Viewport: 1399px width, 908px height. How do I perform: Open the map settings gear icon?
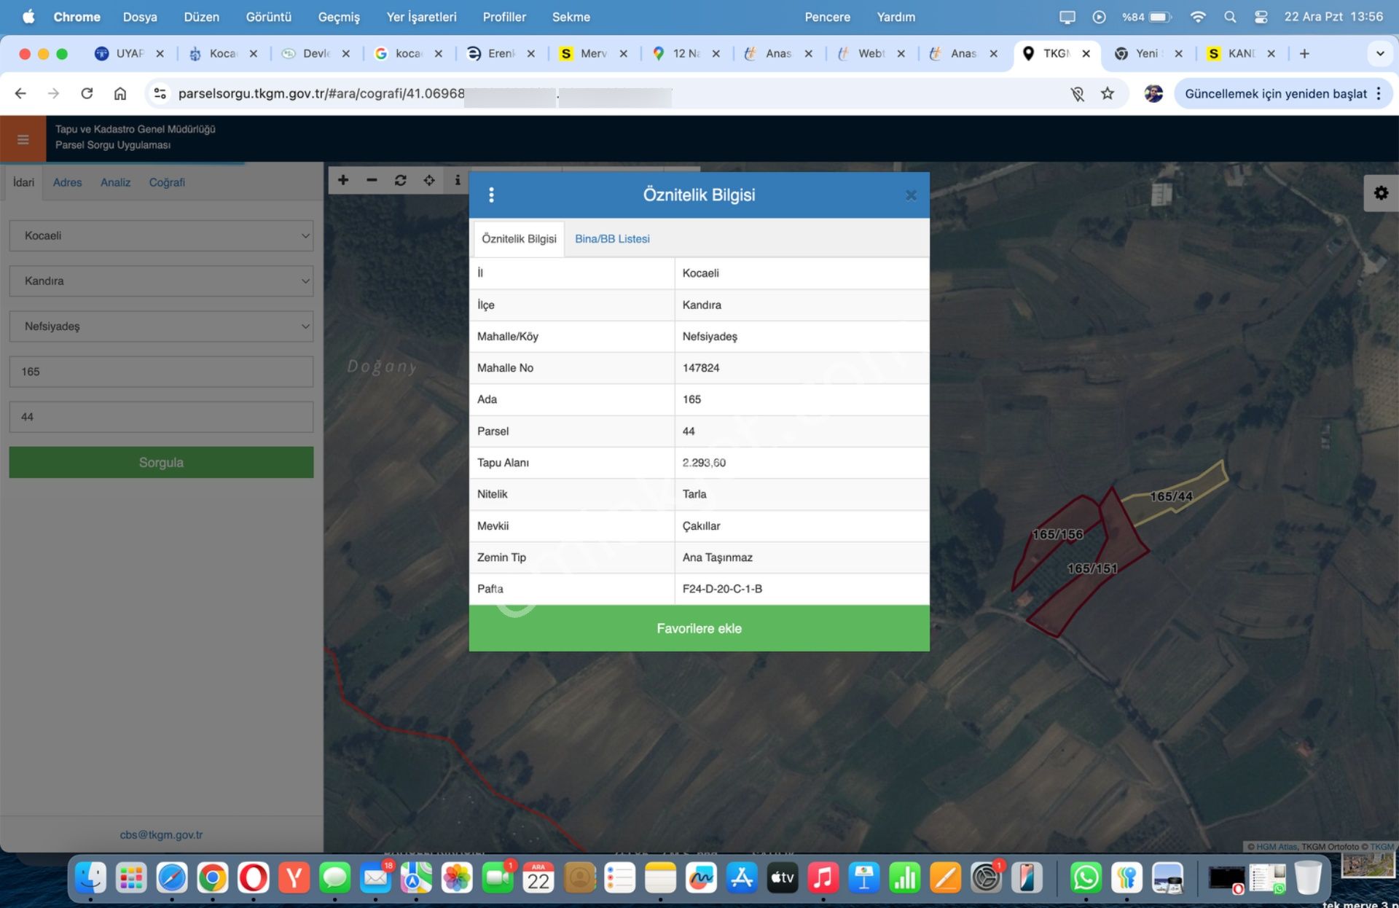[x=1381, y=193]
